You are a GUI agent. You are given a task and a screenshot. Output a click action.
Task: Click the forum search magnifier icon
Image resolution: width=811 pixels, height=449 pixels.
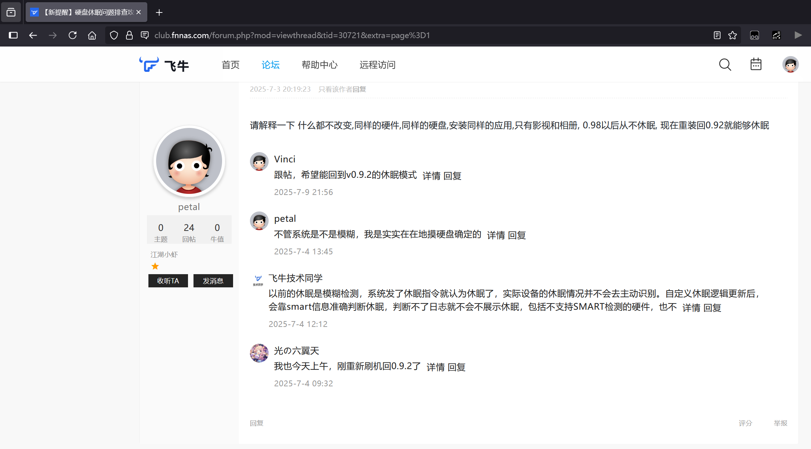tap(725, 65)
